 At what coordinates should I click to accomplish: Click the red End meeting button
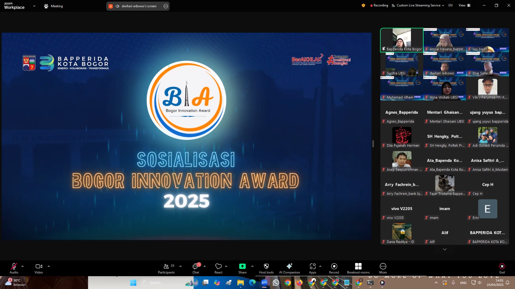502,268
